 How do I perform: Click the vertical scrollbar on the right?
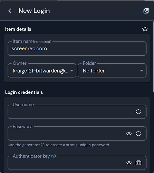pyautogui.click(x=153, y=57)
